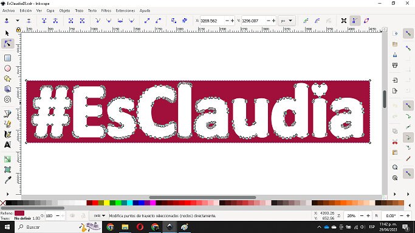
Task: Select the Bezier pen tool
Action: coord(7,113)
